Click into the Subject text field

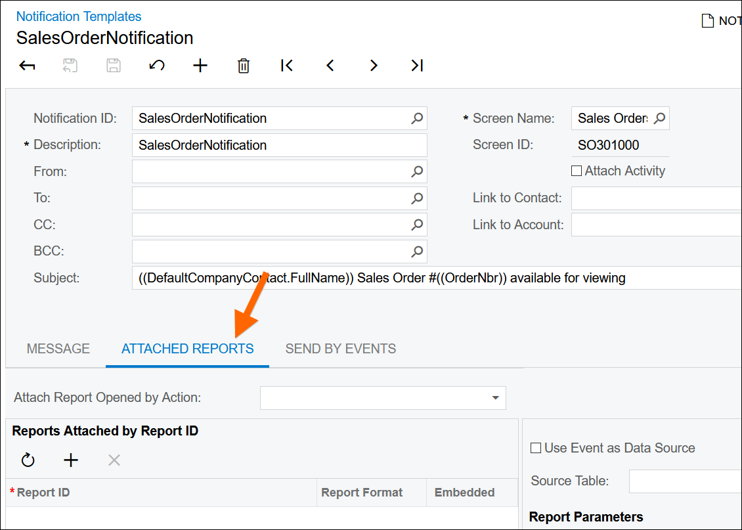433,278
